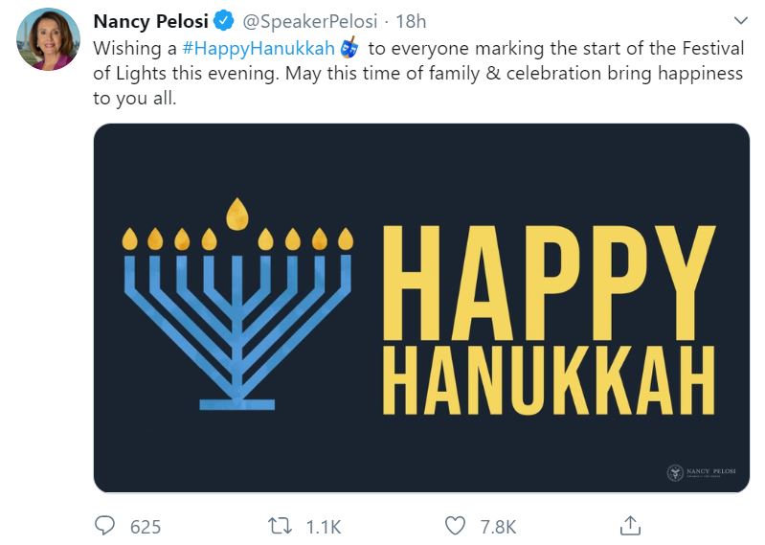Open the 18h timestamp link
This screenshot has height=545, width=765.
410,21
